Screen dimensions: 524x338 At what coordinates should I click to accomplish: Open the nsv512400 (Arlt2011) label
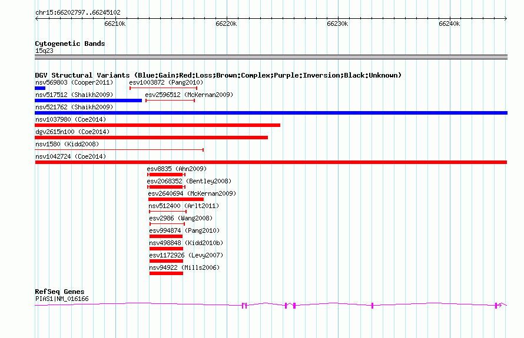[x=184, y=206]
